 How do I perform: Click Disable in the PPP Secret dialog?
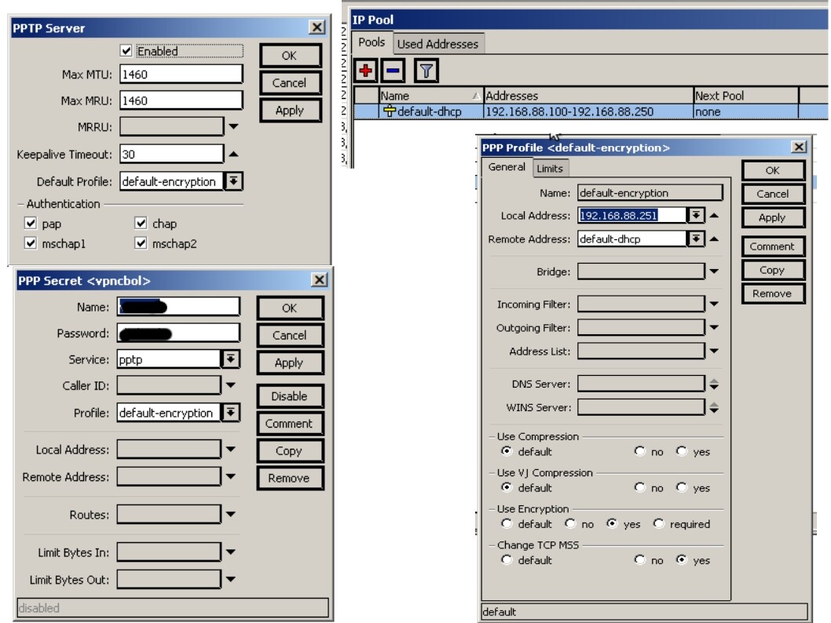(x=290, y=395)
